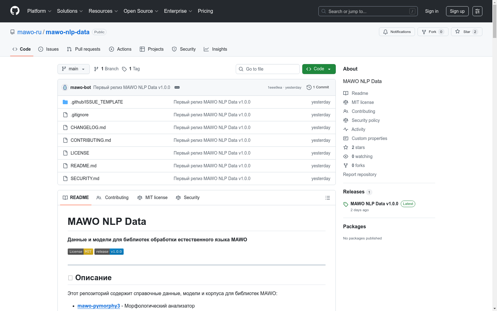The image size is (497, 311).
Task: Open the 1 Commit history link
Action: [x=318, y=87]
